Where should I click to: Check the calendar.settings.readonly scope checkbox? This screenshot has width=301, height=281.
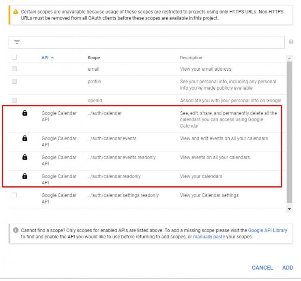point(14,195)
